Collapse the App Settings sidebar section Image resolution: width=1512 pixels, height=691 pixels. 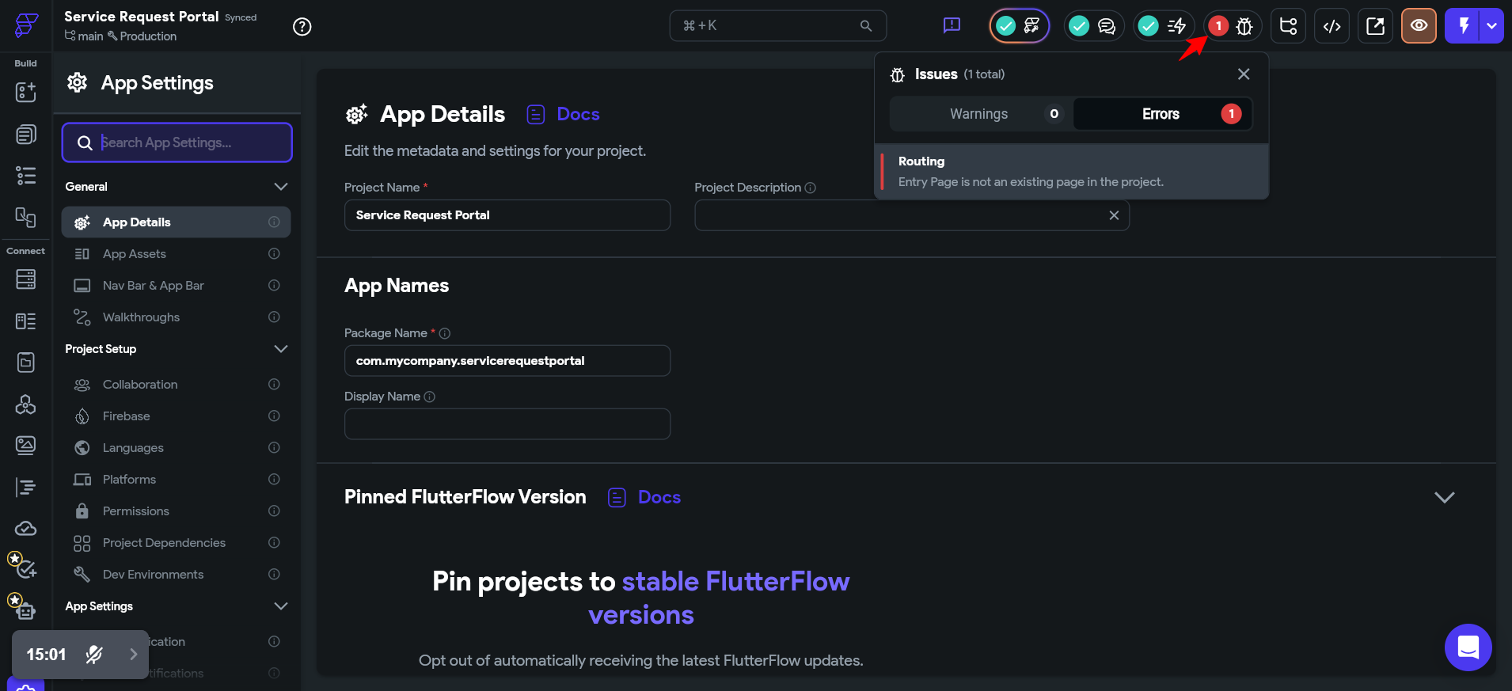[x=280, y=606]
